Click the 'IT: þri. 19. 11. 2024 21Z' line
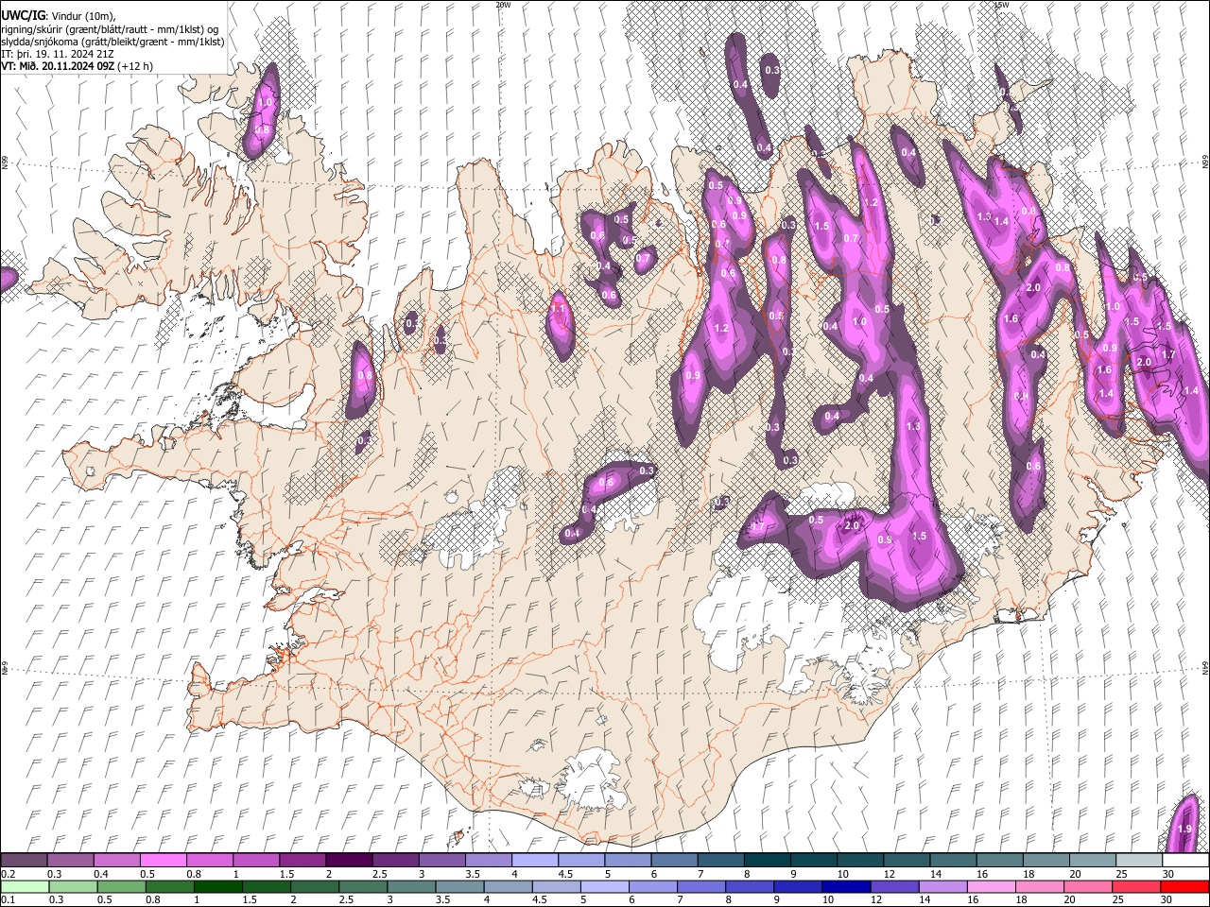 (57, 54)
